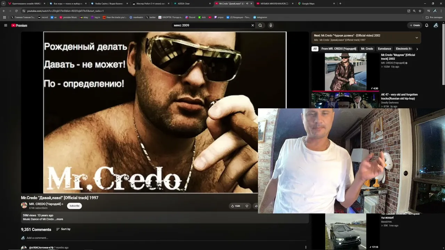Screen dimensions: 445x250
Task: Open the manheim bookmark
Action: [136, 17]
